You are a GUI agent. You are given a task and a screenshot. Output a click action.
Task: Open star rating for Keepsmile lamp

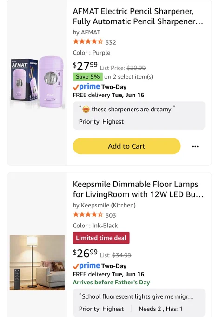click(88, 214)
